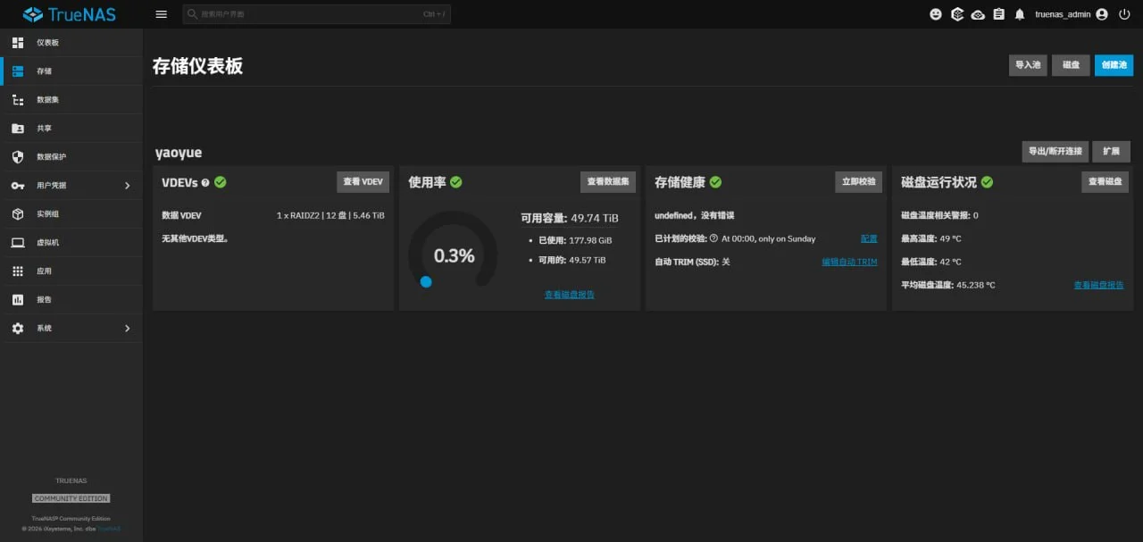
Task: Click the 存储健康 green status checkmark
Action: [715, 182]
